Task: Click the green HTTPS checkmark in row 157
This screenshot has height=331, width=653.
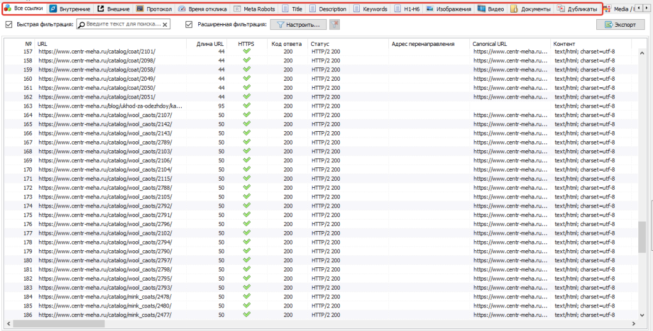Action: point(246,52)
